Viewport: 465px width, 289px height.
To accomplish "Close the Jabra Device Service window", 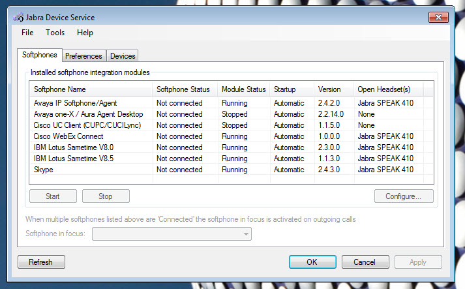I will [438, 17].
